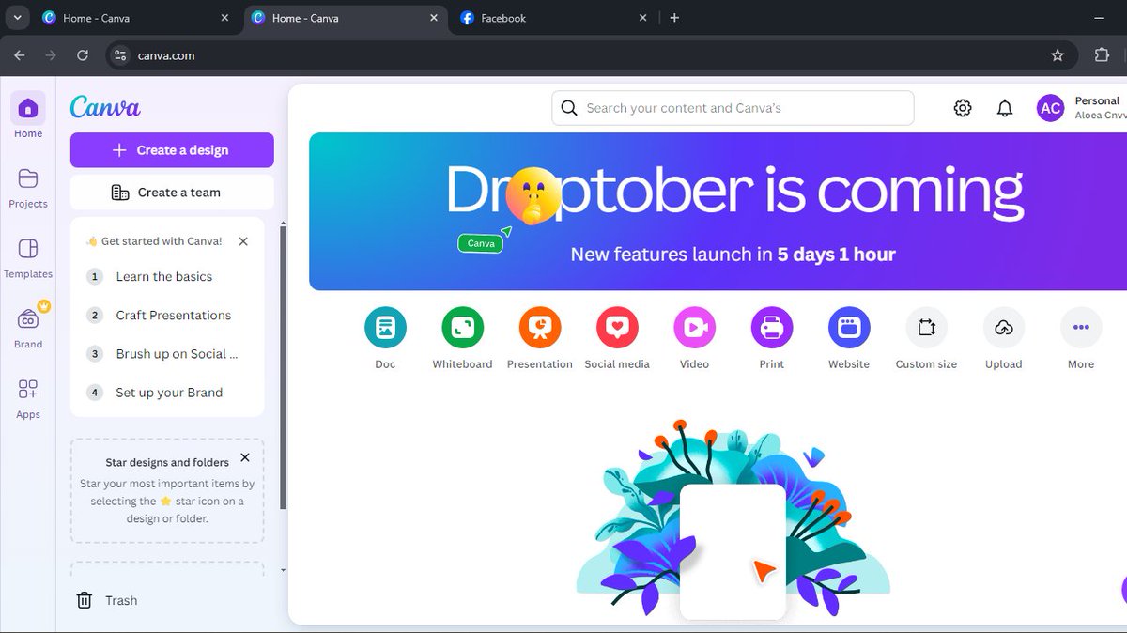Click the Canva logo
Viewport: 1127px width, 633px height.
point(105,107)
